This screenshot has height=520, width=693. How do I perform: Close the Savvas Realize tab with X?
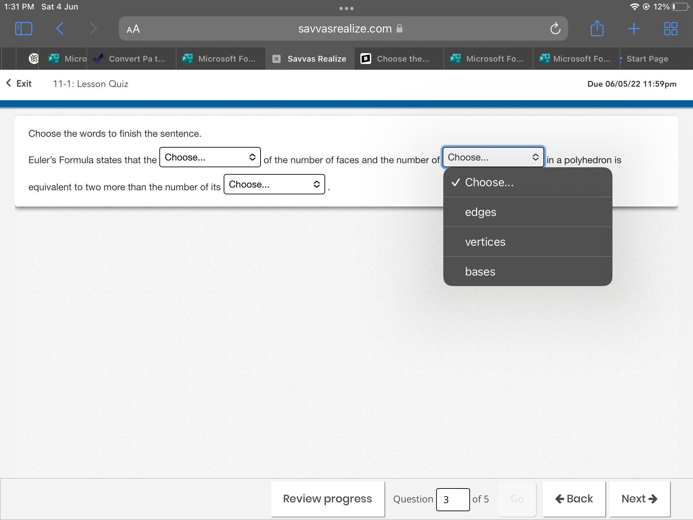(276, 59)
